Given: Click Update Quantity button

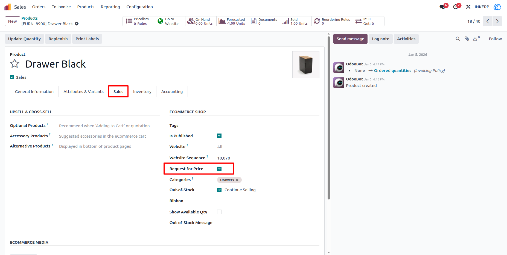Looking at the screenshot, I should click(x=24, y=39).
